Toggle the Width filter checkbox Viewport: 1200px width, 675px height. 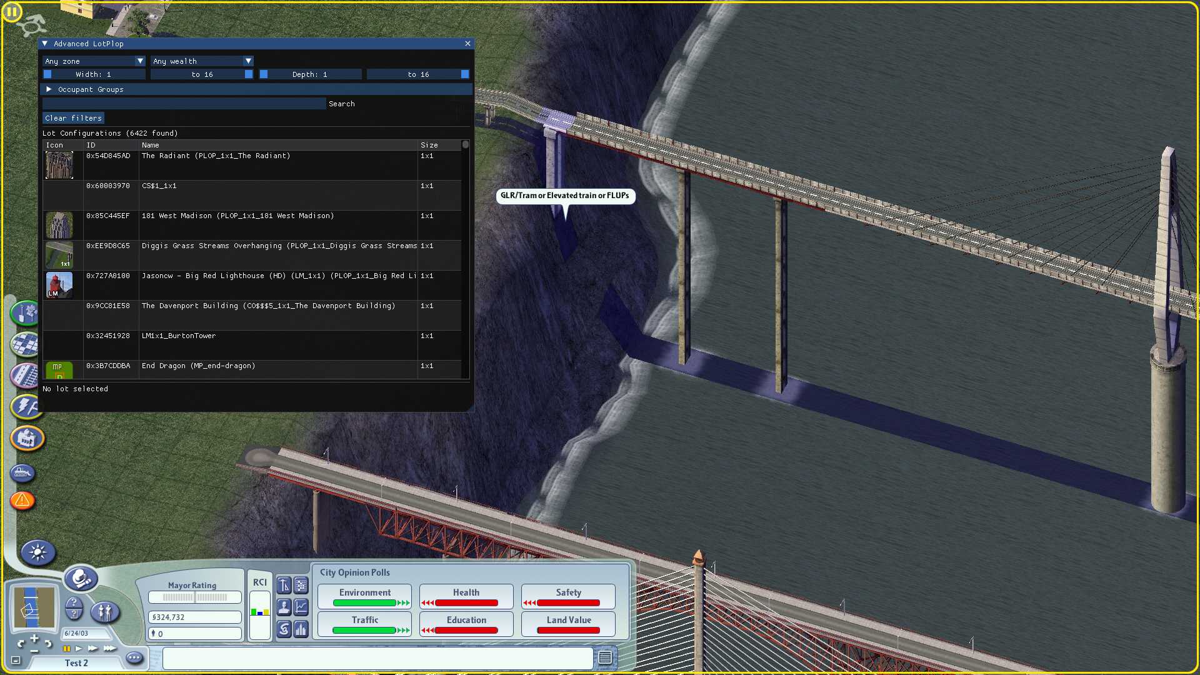coord(47,74)
